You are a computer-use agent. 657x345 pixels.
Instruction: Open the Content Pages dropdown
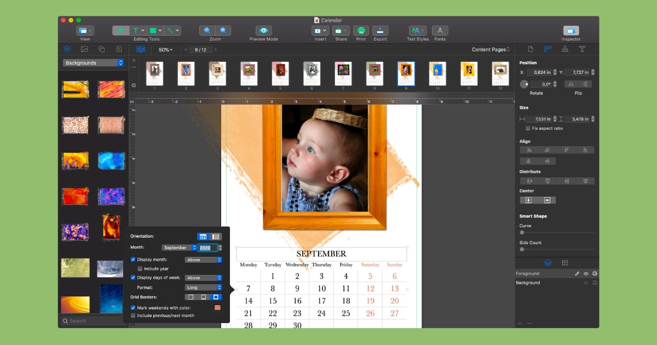pos(491,50)
